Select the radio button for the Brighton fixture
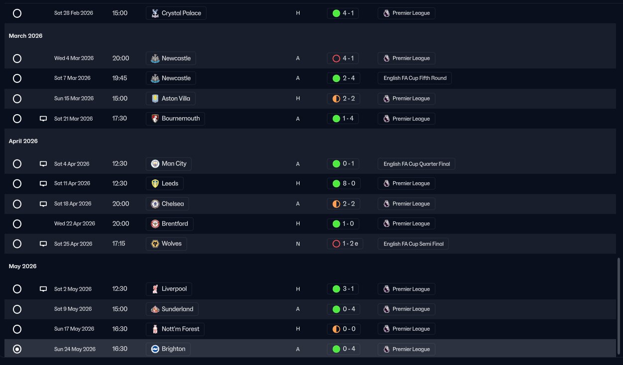The height and width of the screenshot is (365, 623). tap(17, 349)
